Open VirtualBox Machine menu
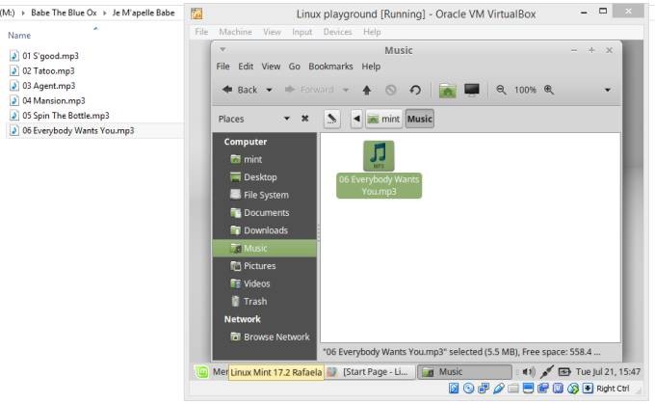Image resolution: width=655 pixels, height=404 pixels. pyautogui.click(x=235, y=32)
